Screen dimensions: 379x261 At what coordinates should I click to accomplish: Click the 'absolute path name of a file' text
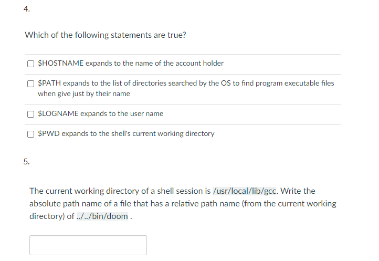(x=79, y=203)
